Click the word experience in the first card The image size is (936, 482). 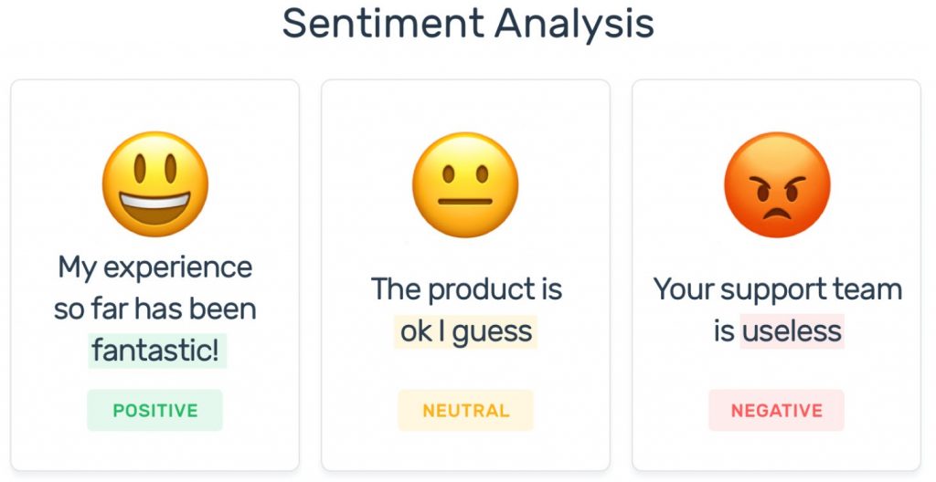tap(178, 268)
